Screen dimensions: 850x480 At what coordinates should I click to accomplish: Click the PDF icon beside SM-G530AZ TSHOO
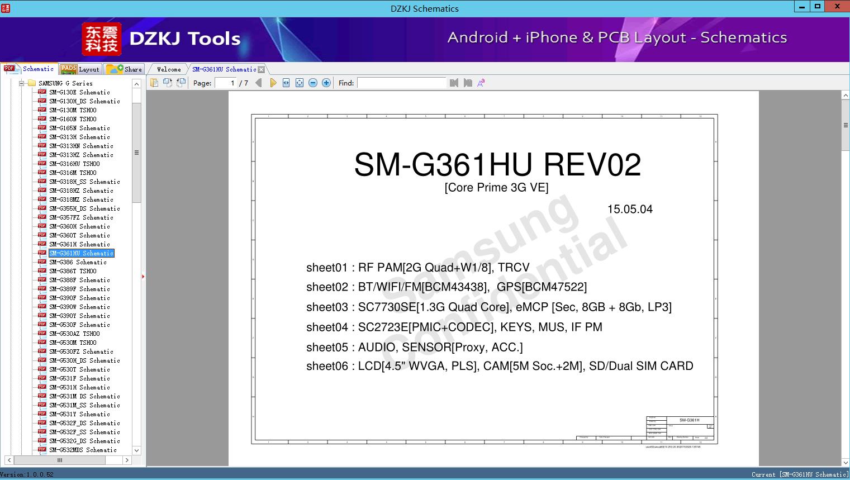tap(42, 334)
